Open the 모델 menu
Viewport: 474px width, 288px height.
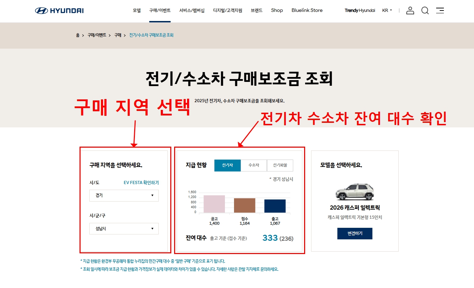point(137,10)
